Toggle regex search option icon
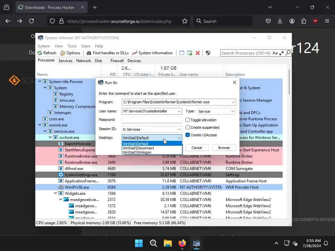Screen dimensions: 335x251 282,53
